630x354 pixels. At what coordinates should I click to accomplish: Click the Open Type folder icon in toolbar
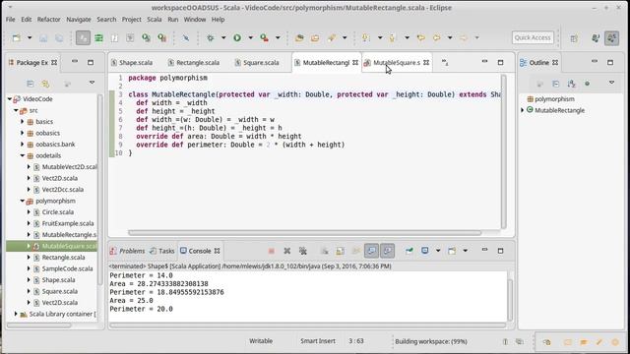(299, 38)
